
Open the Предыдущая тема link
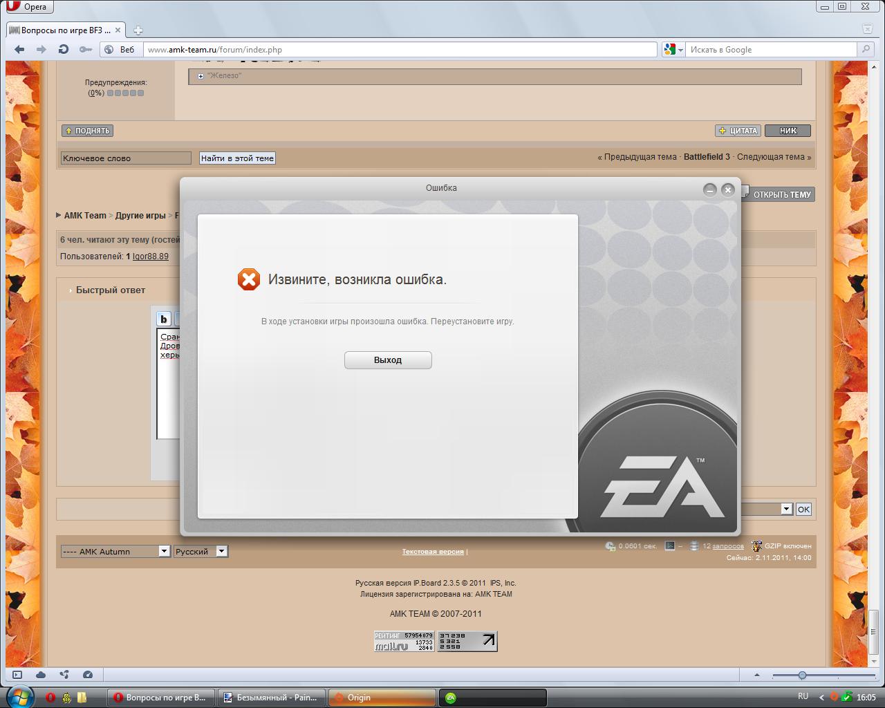coord(640,157)
